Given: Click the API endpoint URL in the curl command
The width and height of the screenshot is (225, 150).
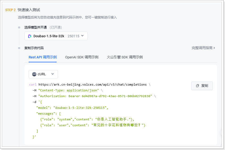Looking at the screenshot, I should point(92,85).
